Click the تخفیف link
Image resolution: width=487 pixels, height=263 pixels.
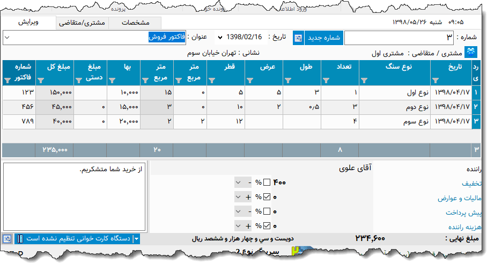click(471, 184)
